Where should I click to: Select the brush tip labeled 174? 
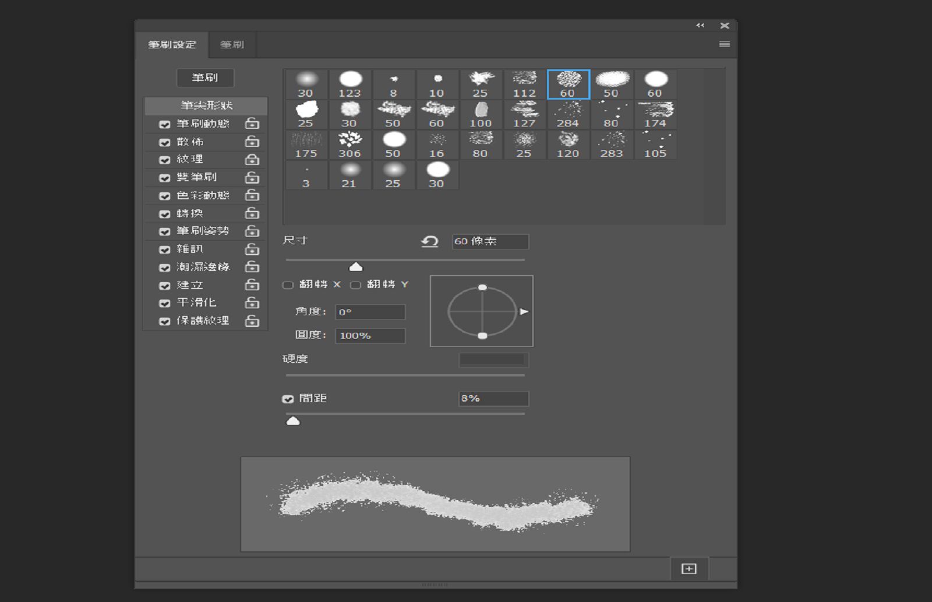(655, 115)
